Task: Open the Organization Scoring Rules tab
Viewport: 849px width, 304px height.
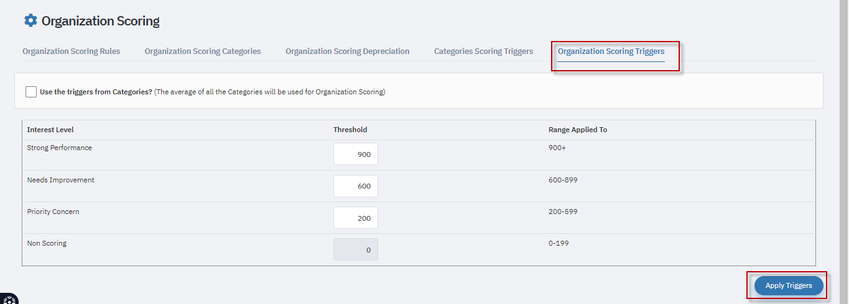Action: pyautogui.click(x=72, y=51)
